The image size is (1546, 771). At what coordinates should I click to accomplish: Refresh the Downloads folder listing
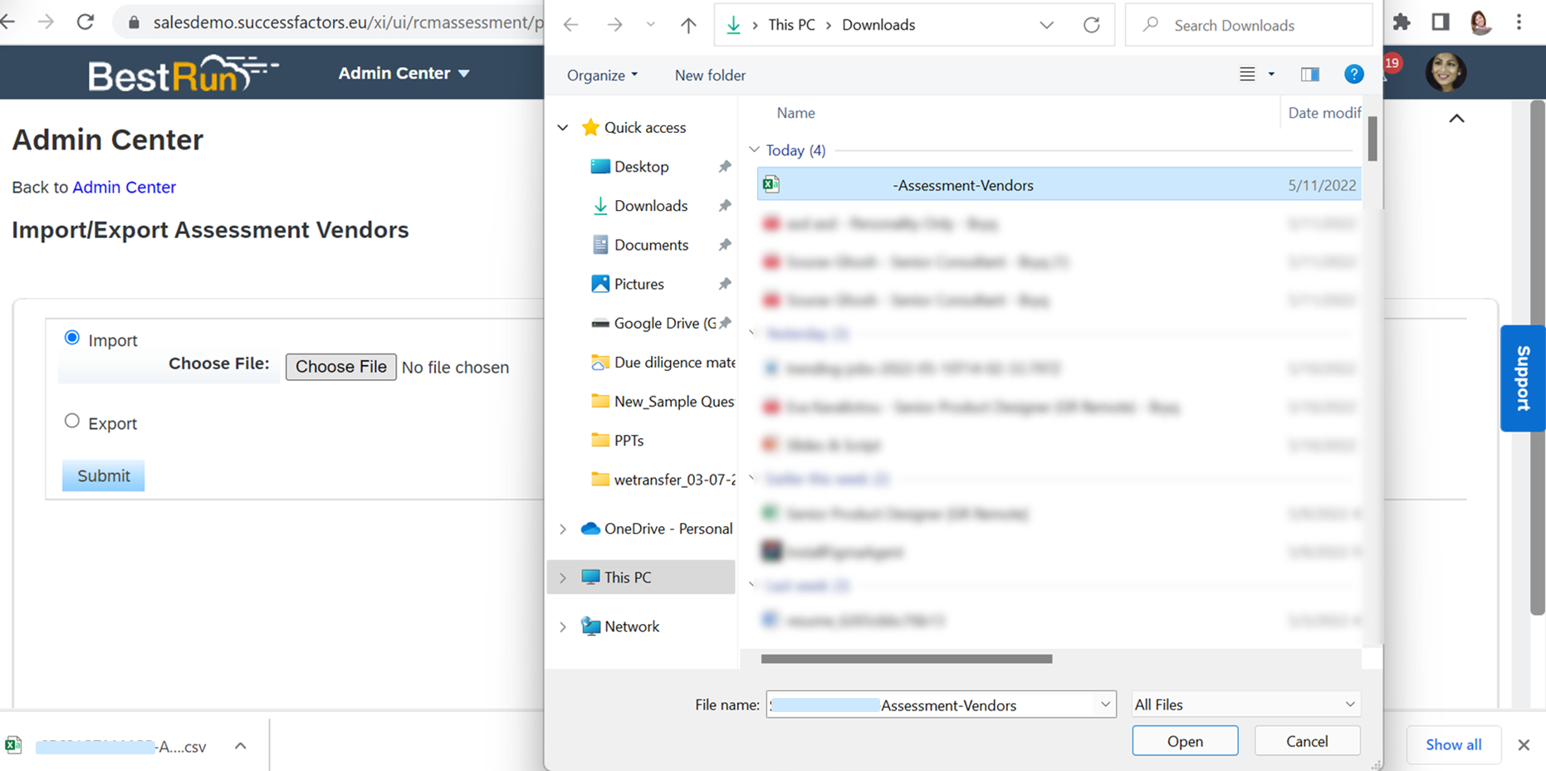[x=1091, y=25]
